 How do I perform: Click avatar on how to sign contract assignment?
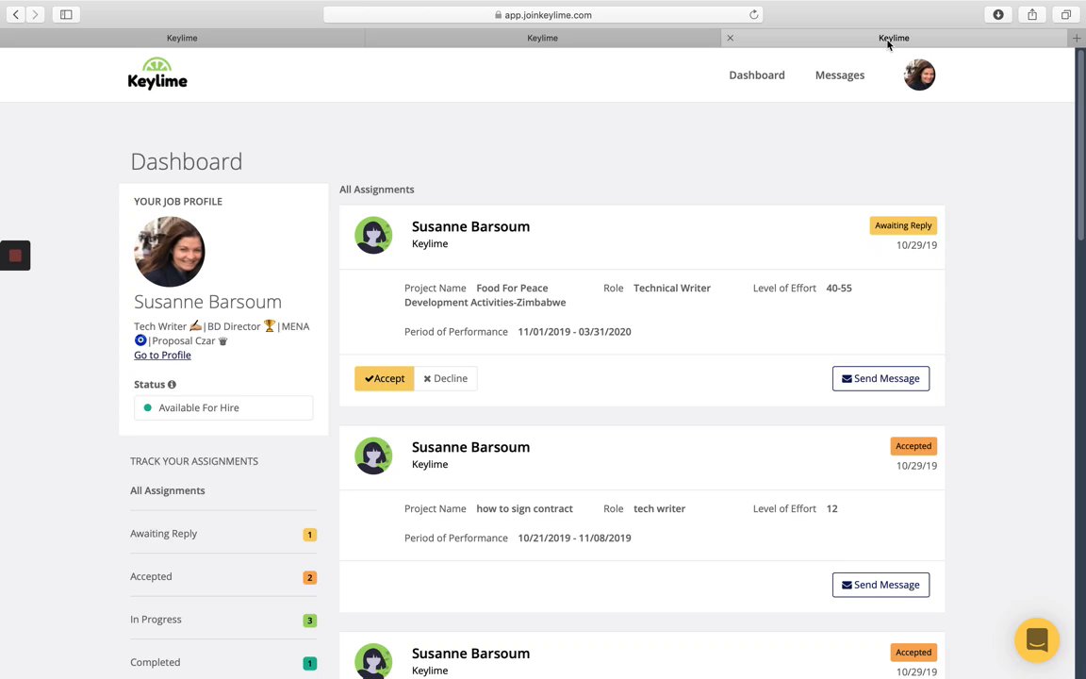(x=373, y=455)
